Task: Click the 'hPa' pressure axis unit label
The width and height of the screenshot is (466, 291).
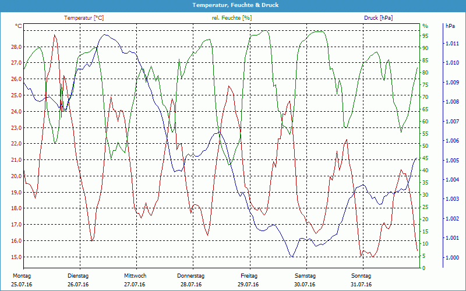Action: click(450, 26)
